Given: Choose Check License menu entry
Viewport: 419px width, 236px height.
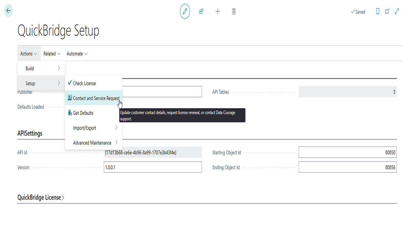Looking at the screenshot, I should click(94, 83).
